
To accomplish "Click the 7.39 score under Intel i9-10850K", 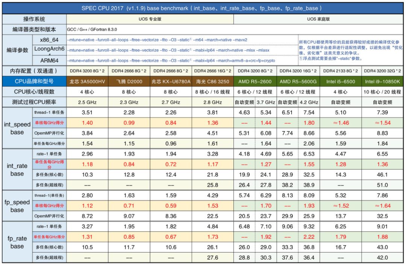I will pos(382,113).
